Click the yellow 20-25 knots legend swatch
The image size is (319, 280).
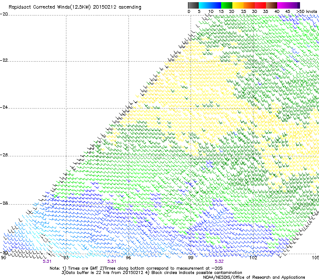[238, 5]
